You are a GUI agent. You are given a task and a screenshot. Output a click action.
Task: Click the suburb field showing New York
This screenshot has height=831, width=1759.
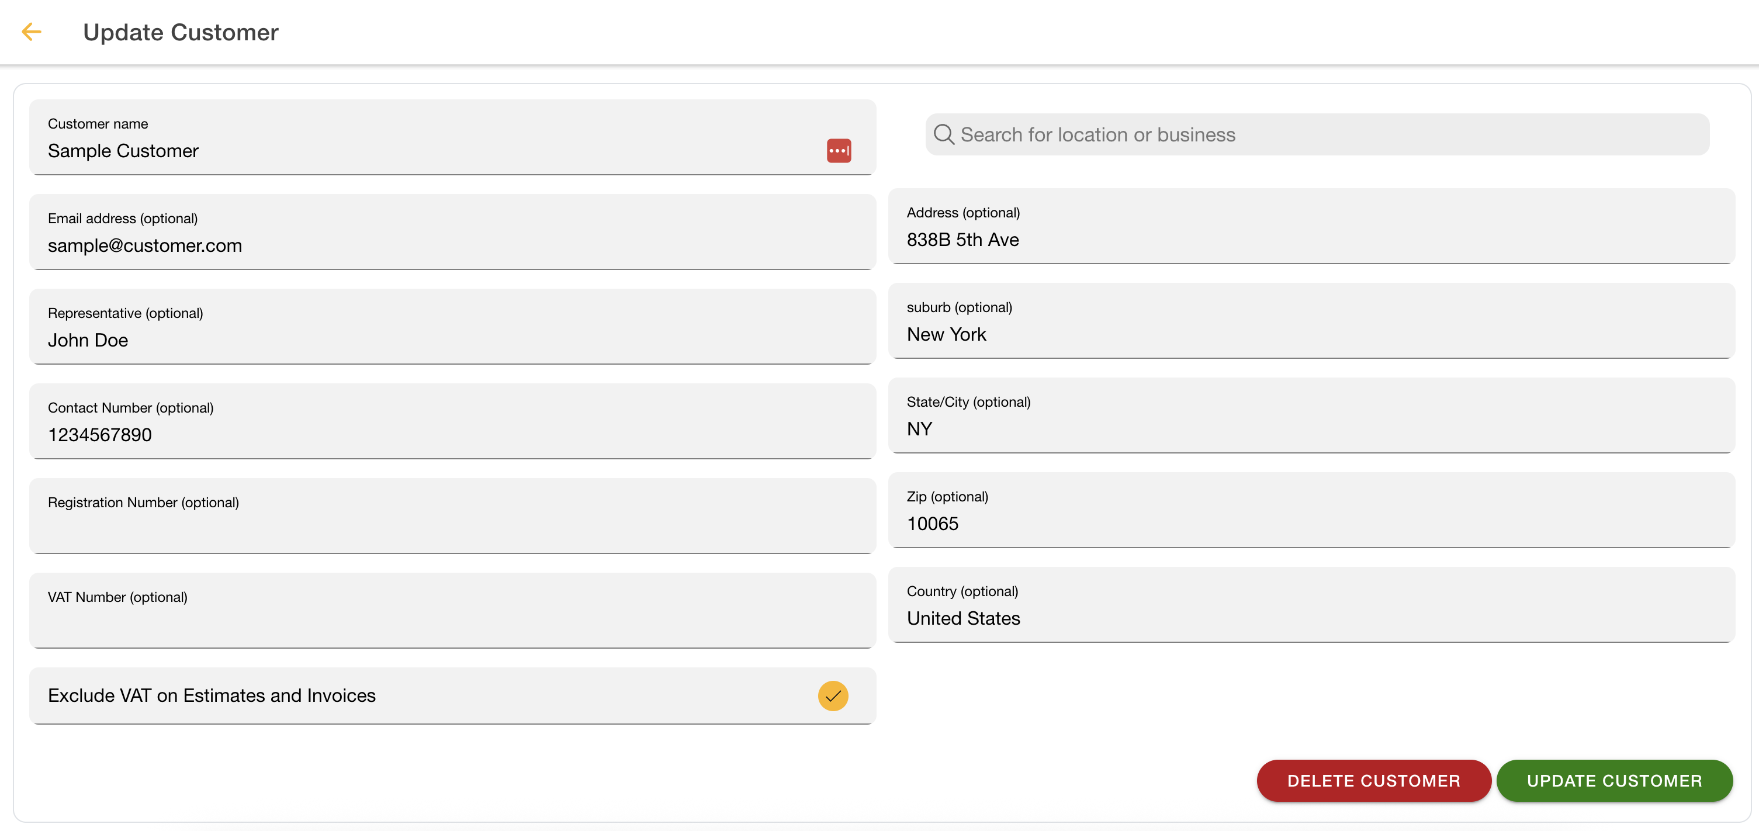point(1310,334)
